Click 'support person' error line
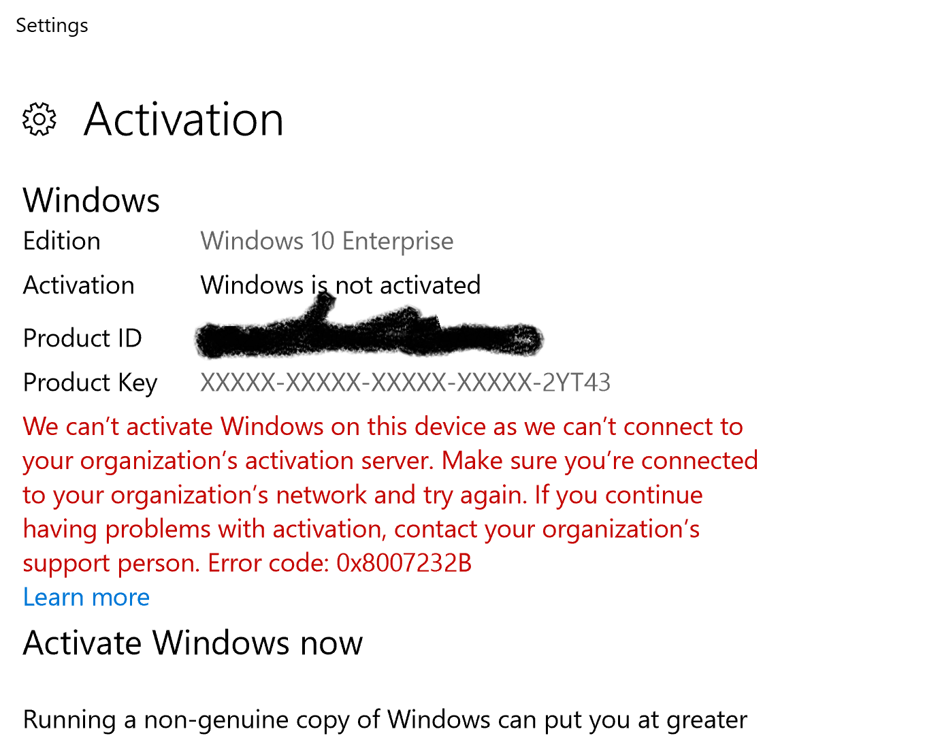This screenshot has width=925, height=755. (x=247, y=564)
